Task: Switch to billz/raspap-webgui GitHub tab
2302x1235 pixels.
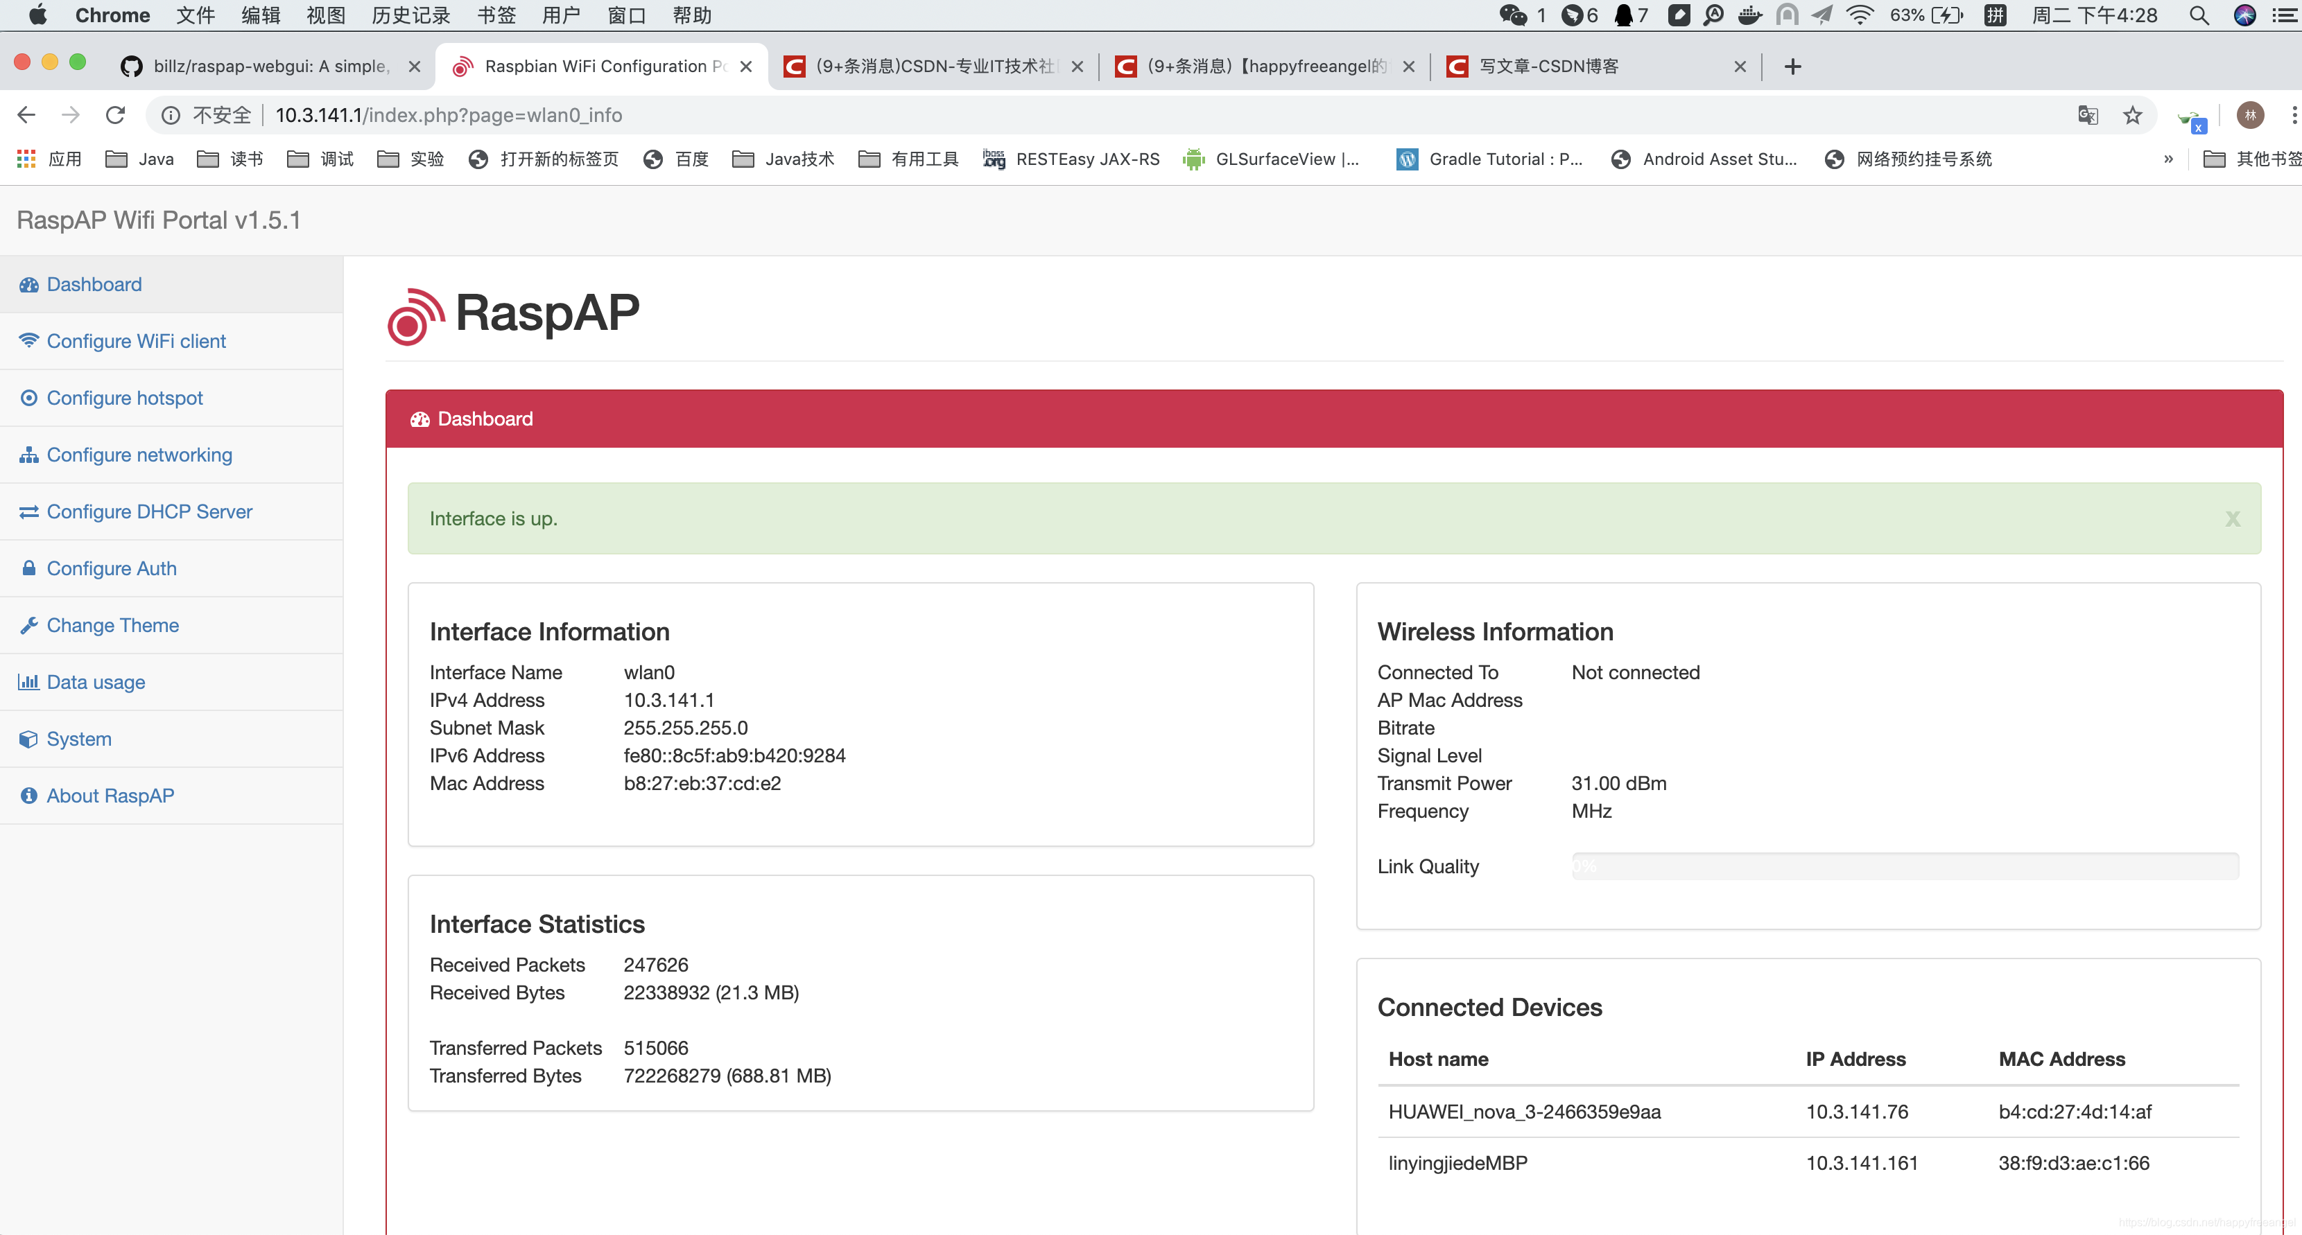Action: [271, 66]
